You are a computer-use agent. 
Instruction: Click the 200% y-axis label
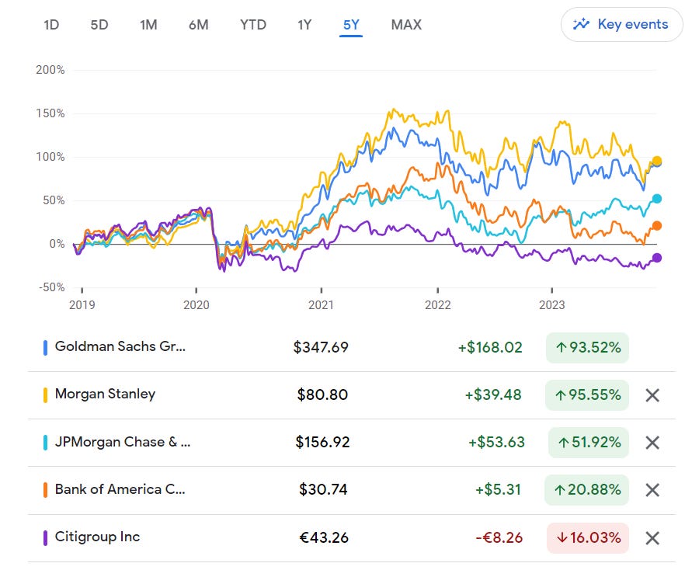pyautogui.click(x=50, y=70)
